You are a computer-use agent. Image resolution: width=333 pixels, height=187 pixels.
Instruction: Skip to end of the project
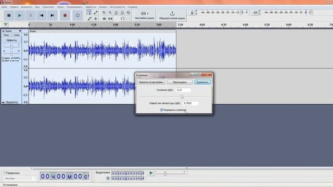click(53, 16)
